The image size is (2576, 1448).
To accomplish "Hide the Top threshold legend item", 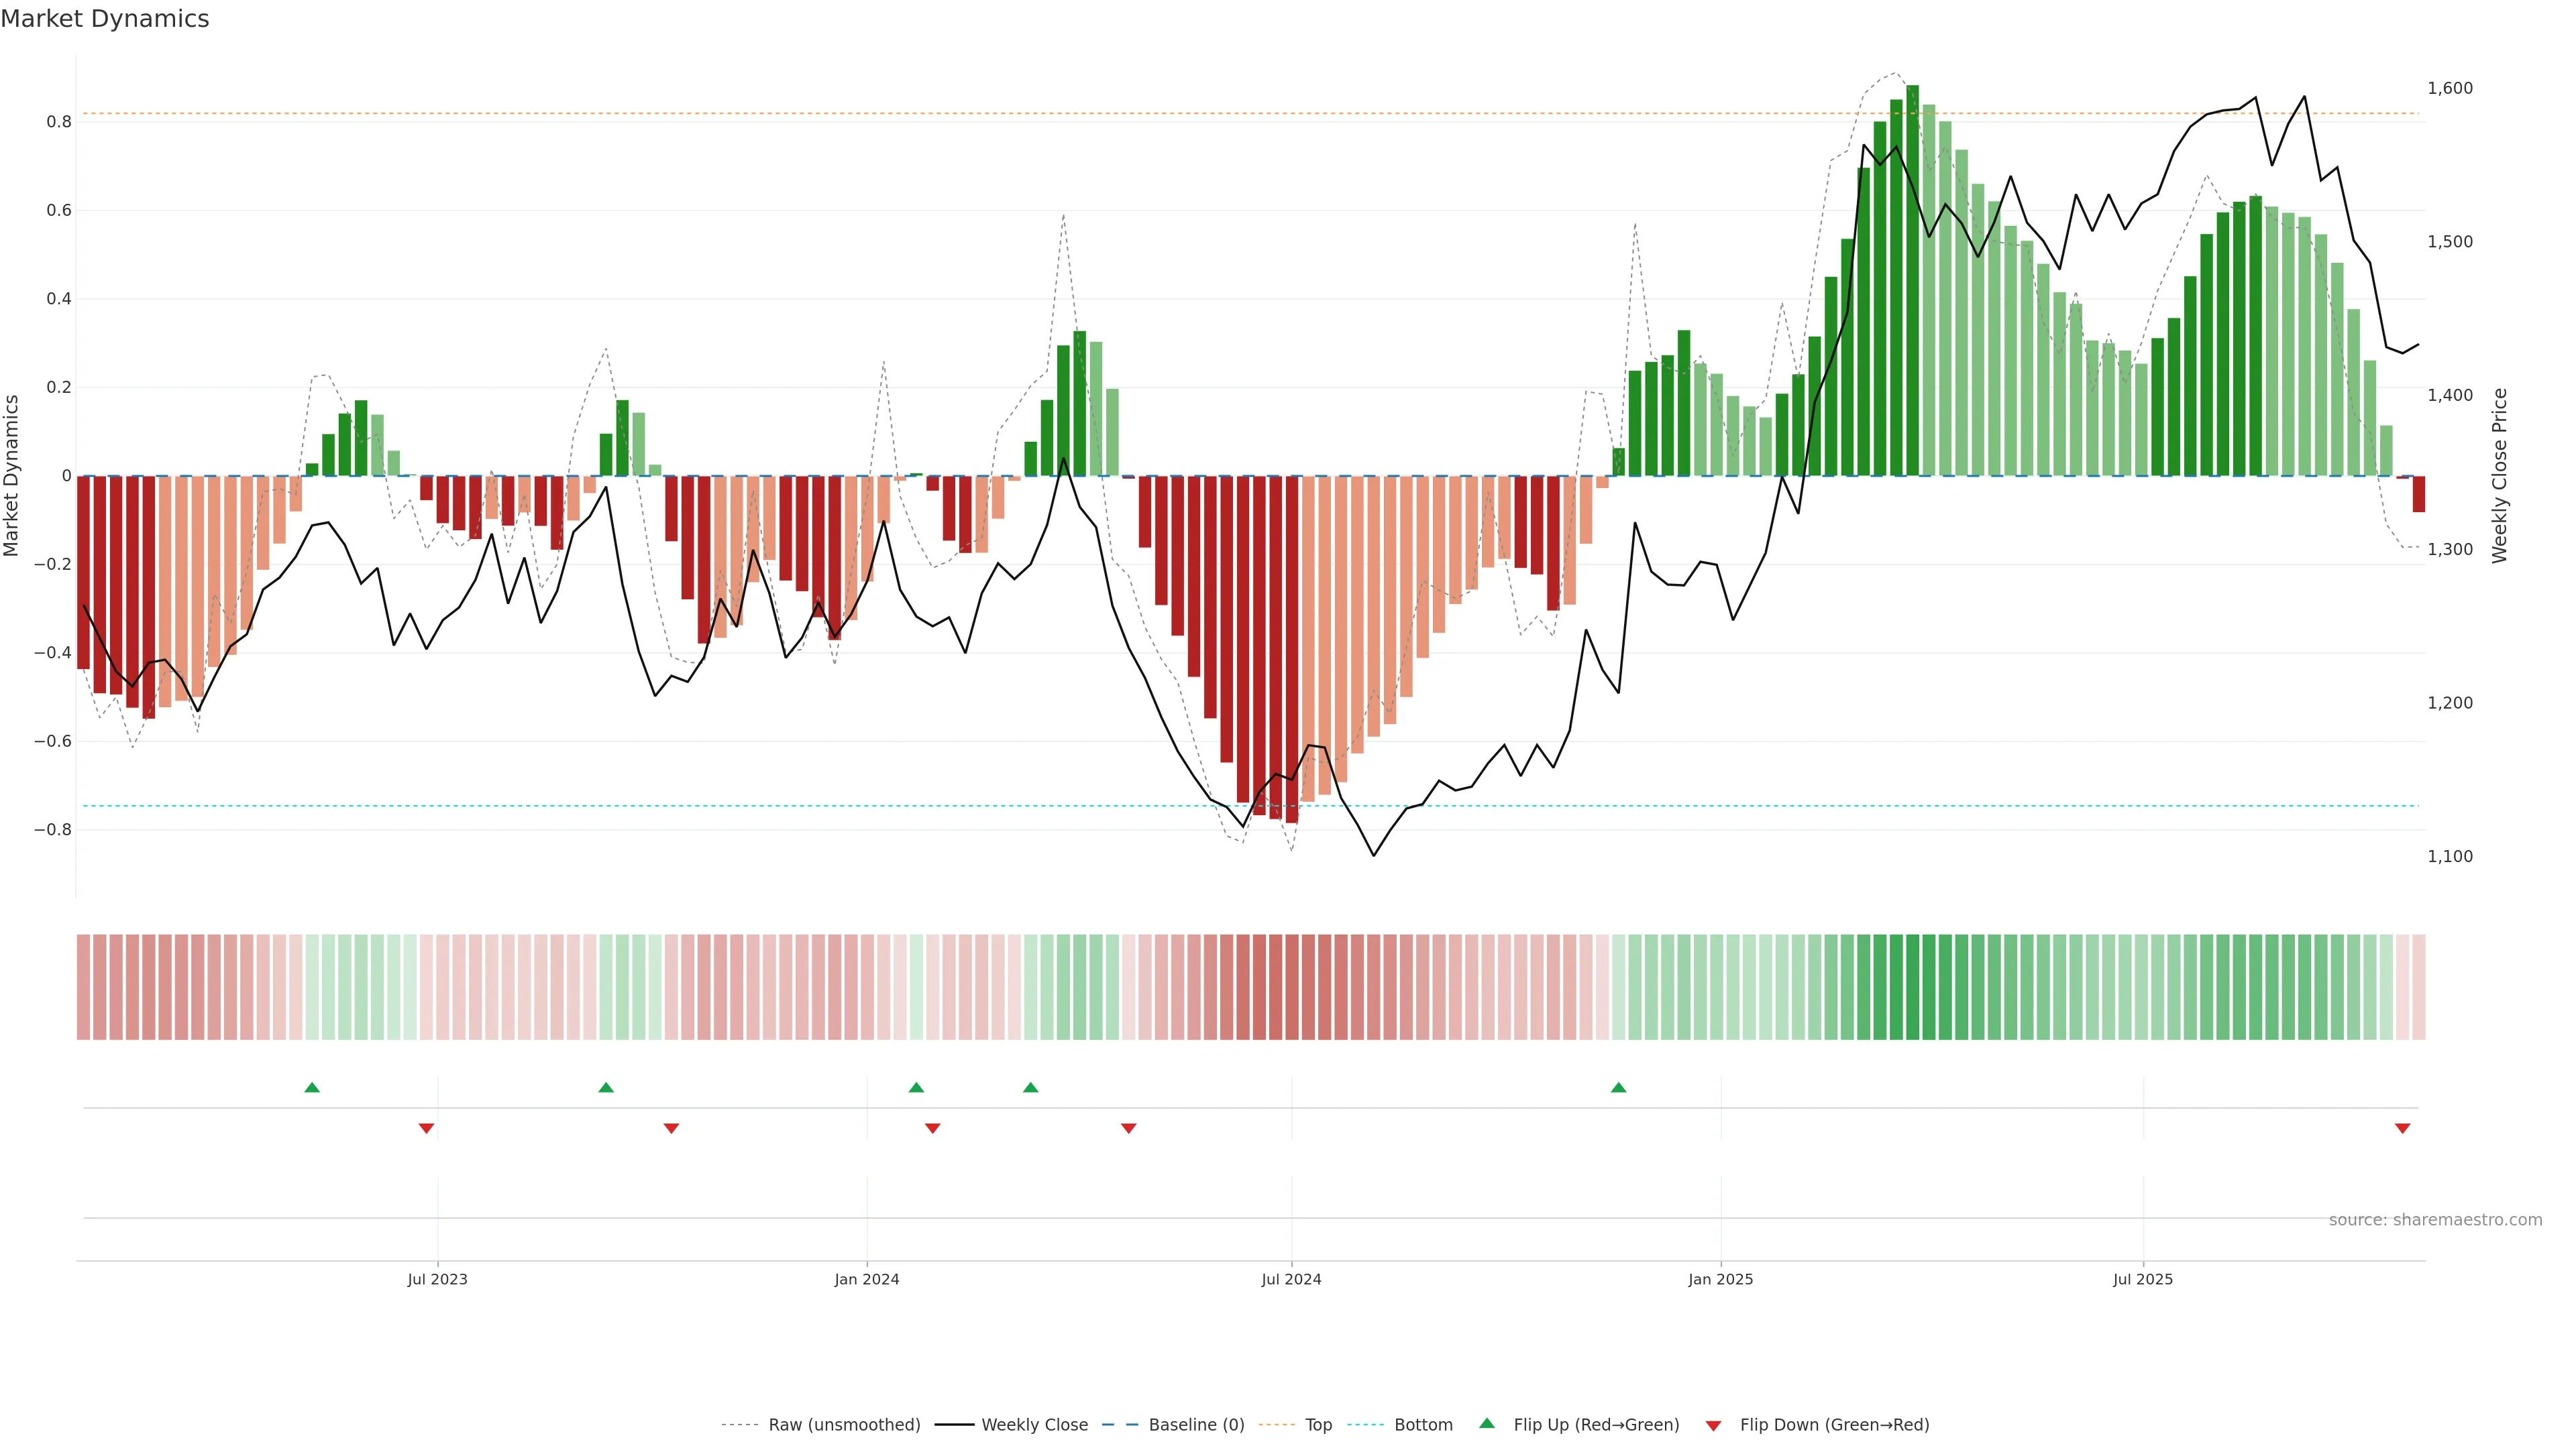I will click(x=1318, y=1424).
